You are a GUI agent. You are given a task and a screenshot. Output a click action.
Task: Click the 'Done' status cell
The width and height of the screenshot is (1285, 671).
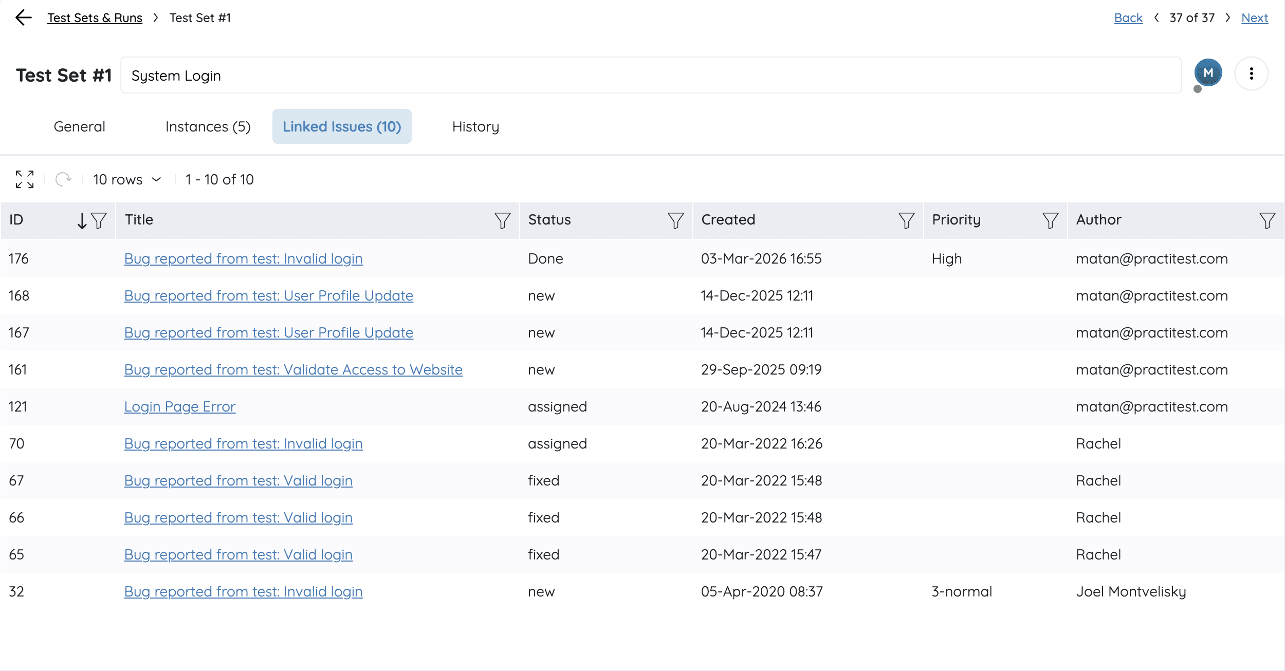coord(545,258)
